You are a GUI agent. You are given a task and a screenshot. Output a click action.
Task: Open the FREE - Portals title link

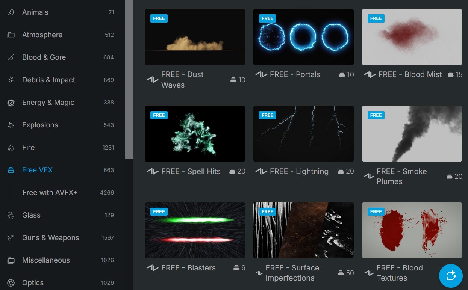pyautogui.click(x=295, y=74)
